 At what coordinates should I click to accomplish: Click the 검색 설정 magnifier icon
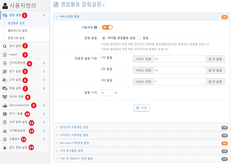pos(5,46)
